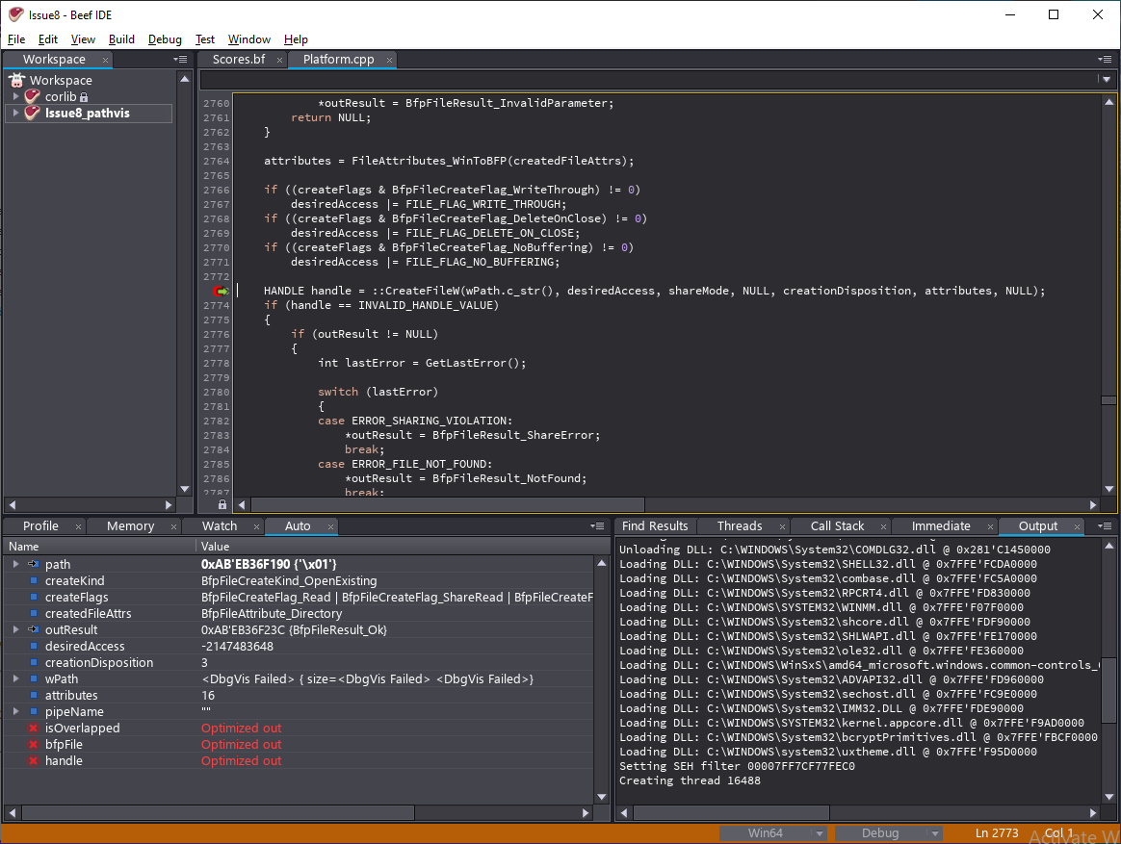This screenshot has height=844, width=1121.
Task: Expand the wPath variable row
Action: click(15, 678)
